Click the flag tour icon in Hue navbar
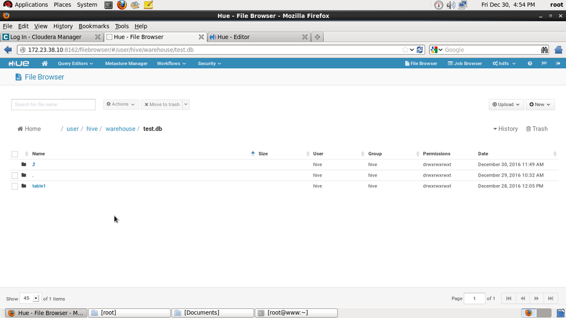 (544, 63)
